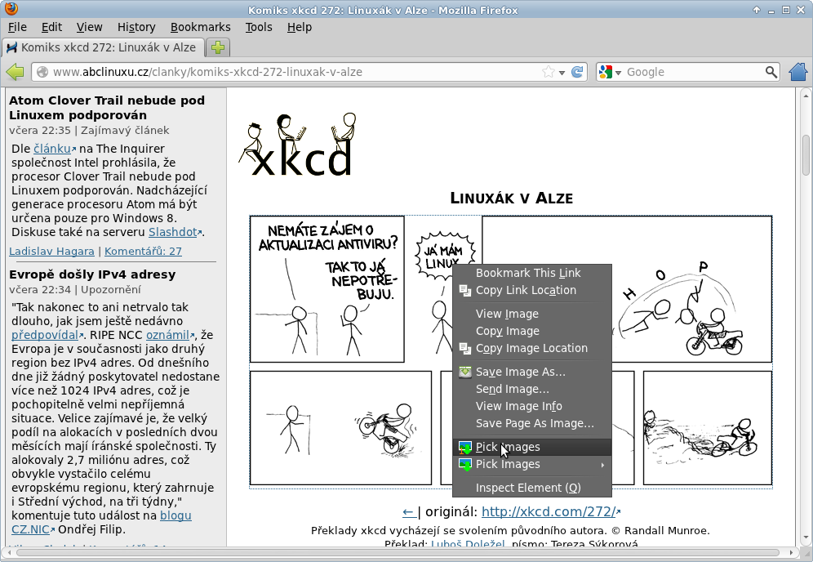The height and width of the screenshot is (562, 813).
Task: Click the Firefox logo in title bar
Action: [9, 9]
